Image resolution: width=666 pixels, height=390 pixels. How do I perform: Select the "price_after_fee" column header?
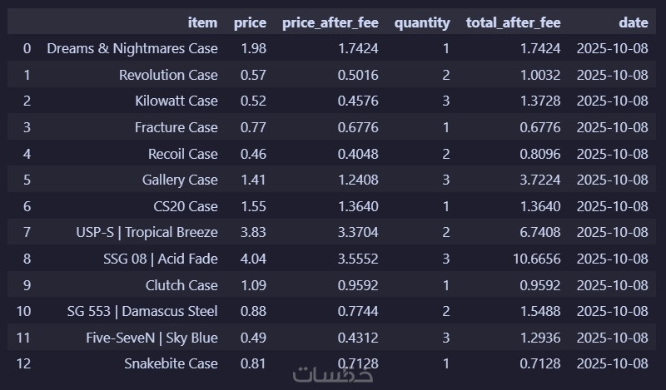pos(330,22)
